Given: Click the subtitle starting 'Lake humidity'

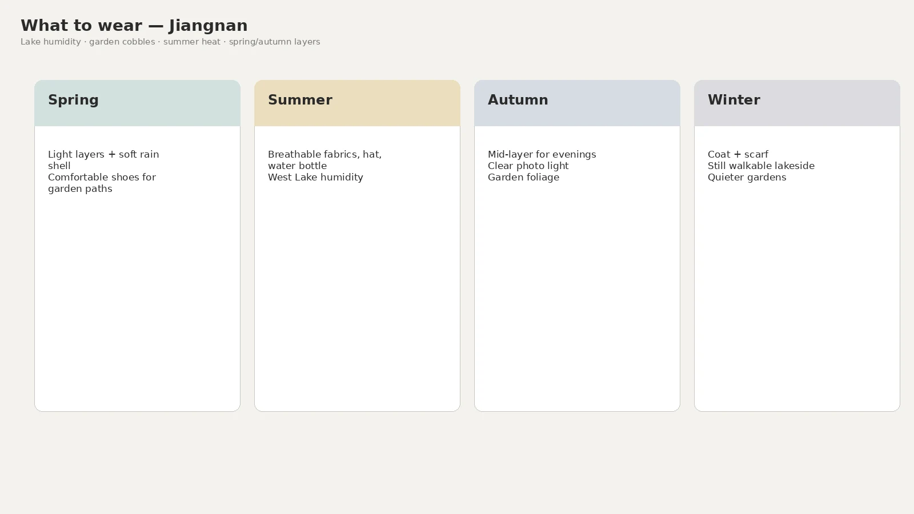Looking at the screenshot, I should click(x=170, y=42).
